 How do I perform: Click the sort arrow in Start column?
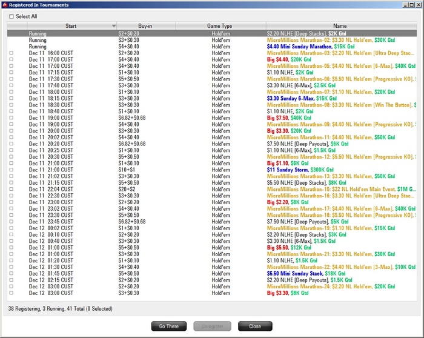pos(114,26)
